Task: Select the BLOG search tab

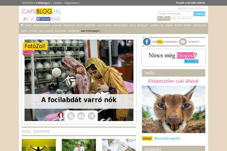Action: pos(173,18)
